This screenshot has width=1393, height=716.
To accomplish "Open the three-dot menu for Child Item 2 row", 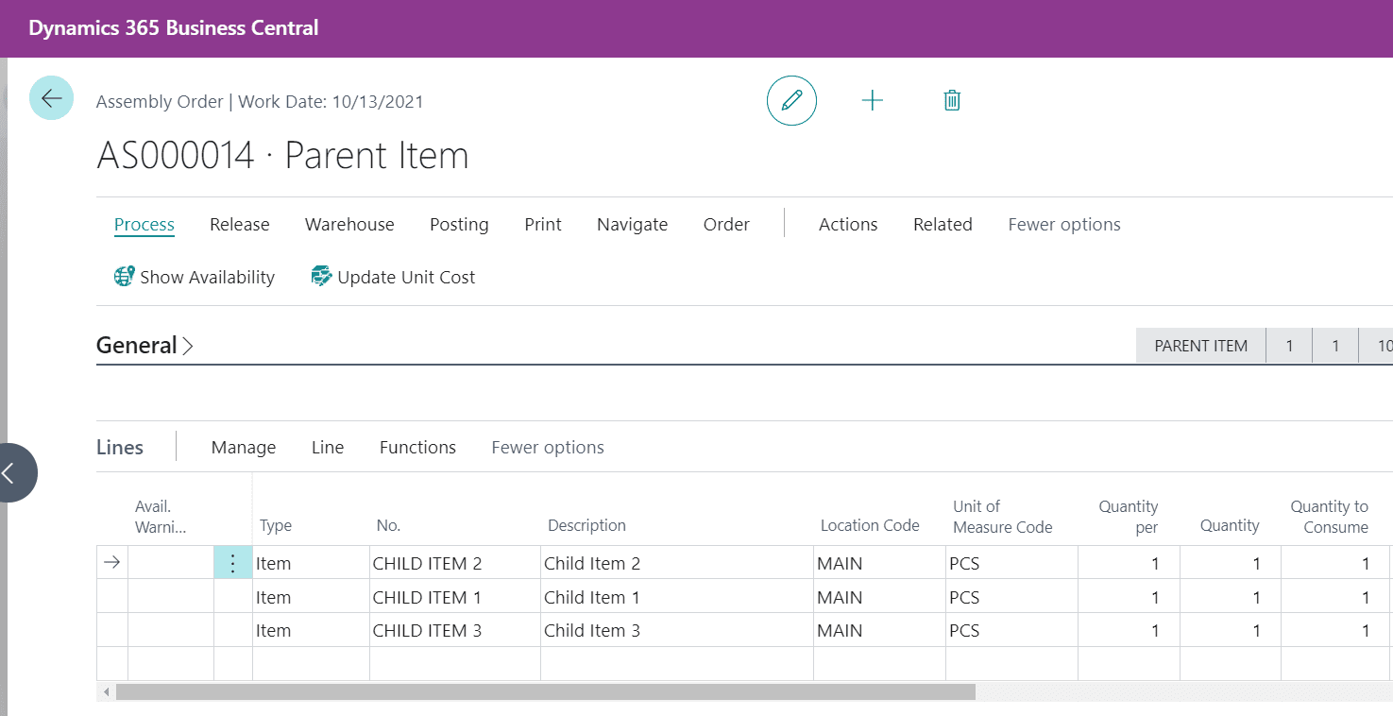I will [x=233, y=563].
